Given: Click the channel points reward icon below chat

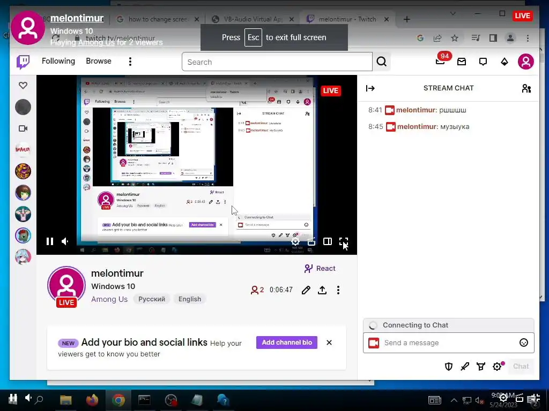Looking at the screenshot, I should point(481,366).
